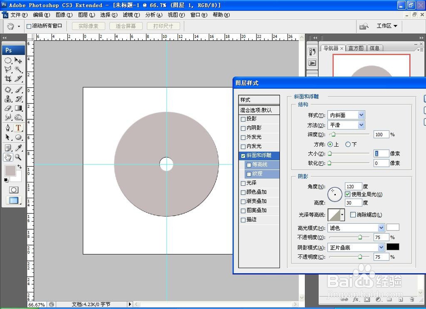Open Actions panel play icon
The height and width of the screenshot is (309, 426).
pos(312,63)
